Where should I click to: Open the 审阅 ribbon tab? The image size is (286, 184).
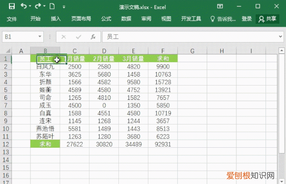146,19
